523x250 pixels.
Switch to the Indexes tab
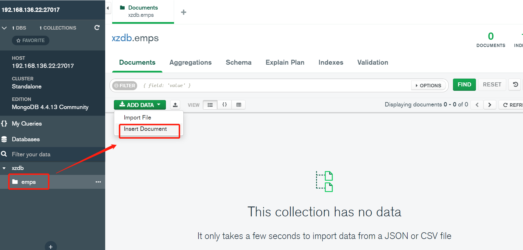[x=331, y=62]
